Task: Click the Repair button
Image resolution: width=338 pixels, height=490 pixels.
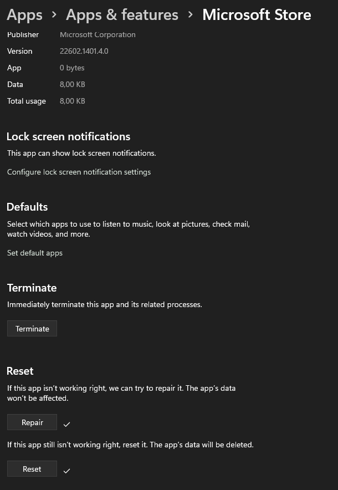Action: pos(32,422)
